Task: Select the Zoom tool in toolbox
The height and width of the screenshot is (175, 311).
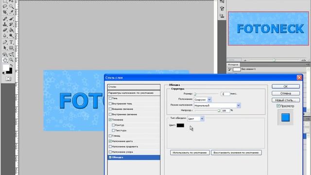Action: 11,60
